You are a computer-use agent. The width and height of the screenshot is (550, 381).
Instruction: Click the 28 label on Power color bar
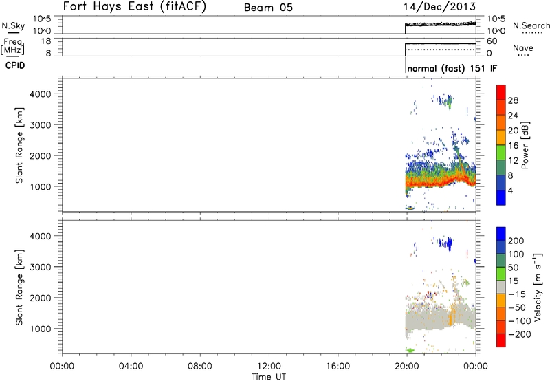[513, 100]
